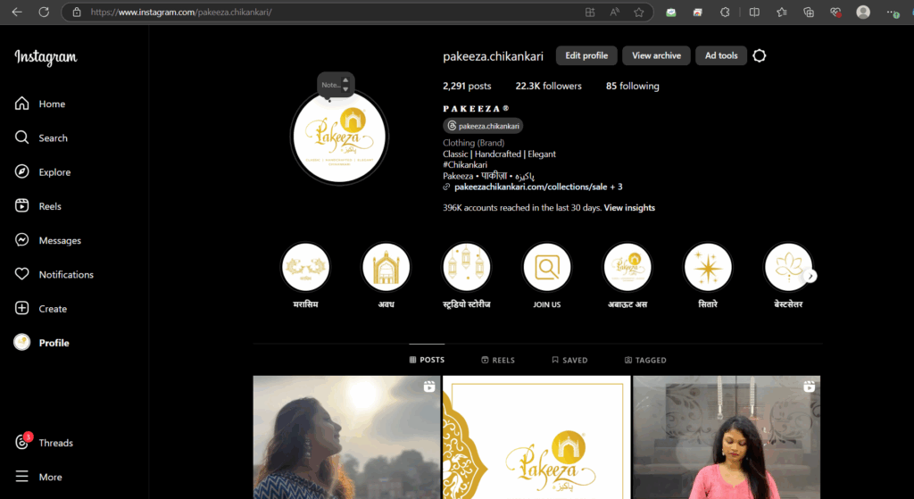
Task: Open Profile in the sidebar
Action: click(41, 343)
